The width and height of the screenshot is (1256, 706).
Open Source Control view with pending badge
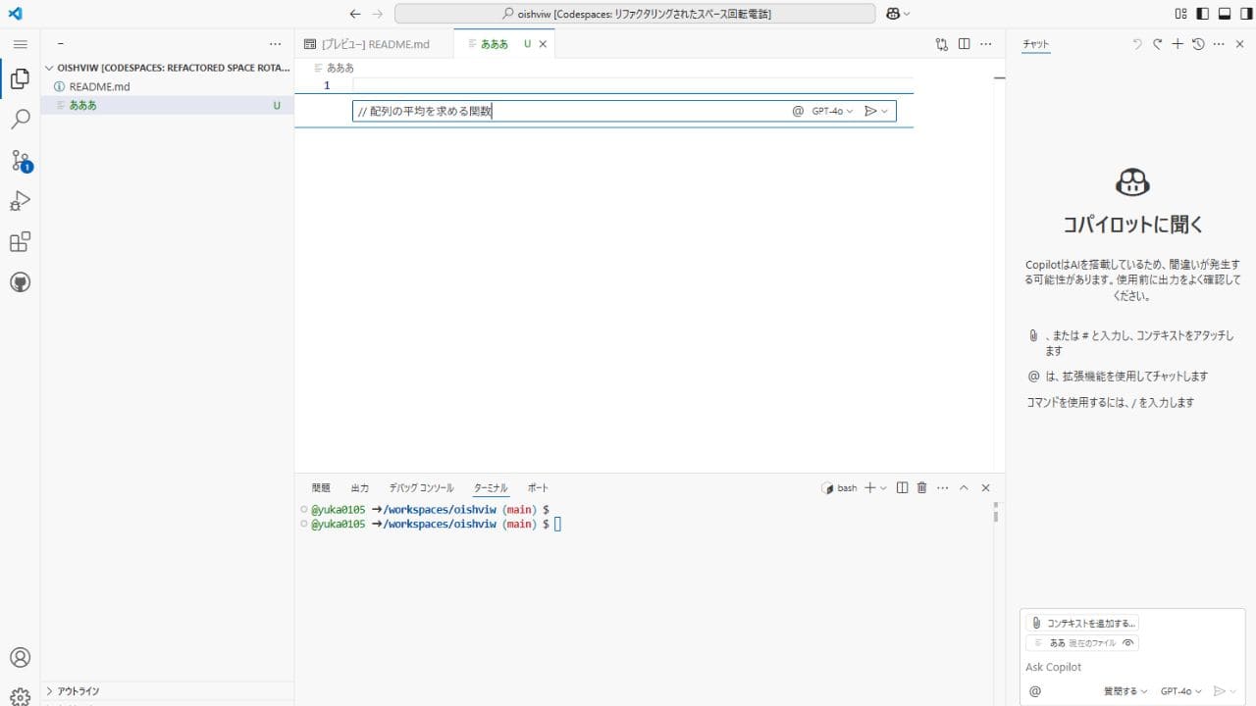click(x=20, y=161)
